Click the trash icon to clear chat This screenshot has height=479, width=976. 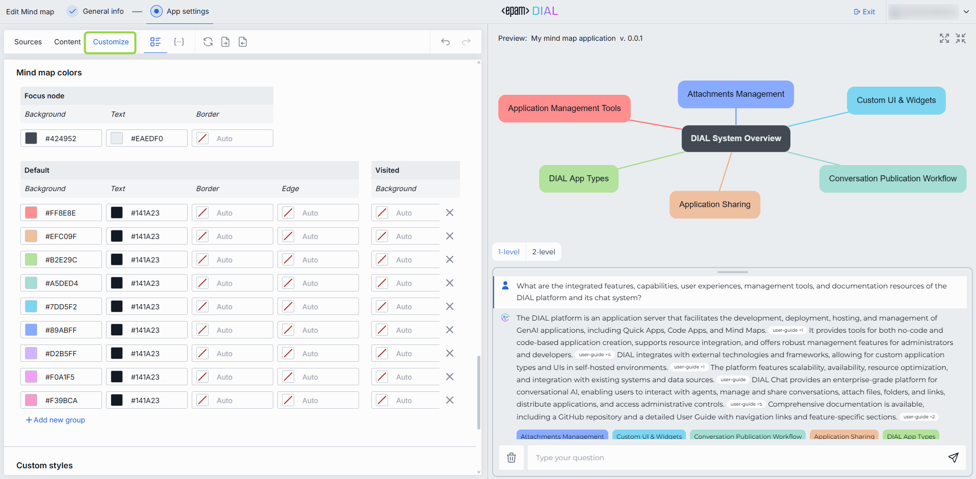point(511,458)
